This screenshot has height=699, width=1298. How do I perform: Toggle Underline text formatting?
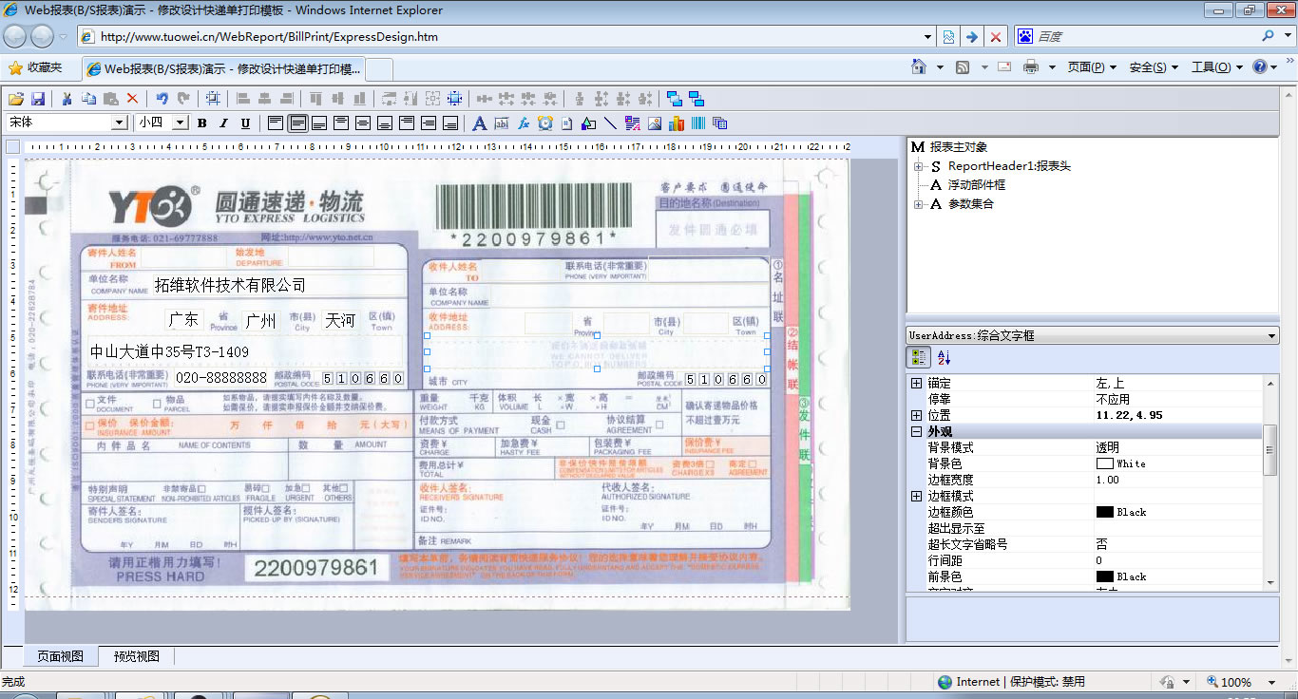coord(245,123)
